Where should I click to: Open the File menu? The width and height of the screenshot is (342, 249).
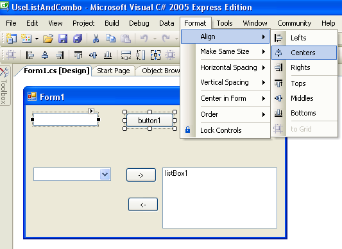(11, 23)
